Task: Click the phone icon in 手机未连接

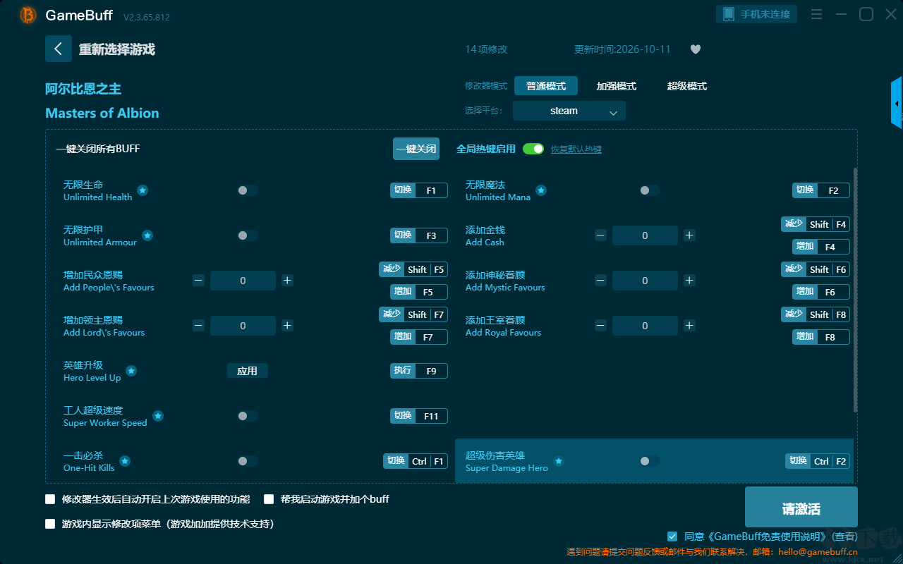Action: (x=729, y=14)
